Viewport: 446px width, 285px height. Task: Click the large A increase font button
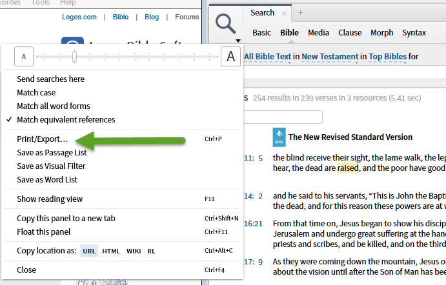[x=230, y=57]
